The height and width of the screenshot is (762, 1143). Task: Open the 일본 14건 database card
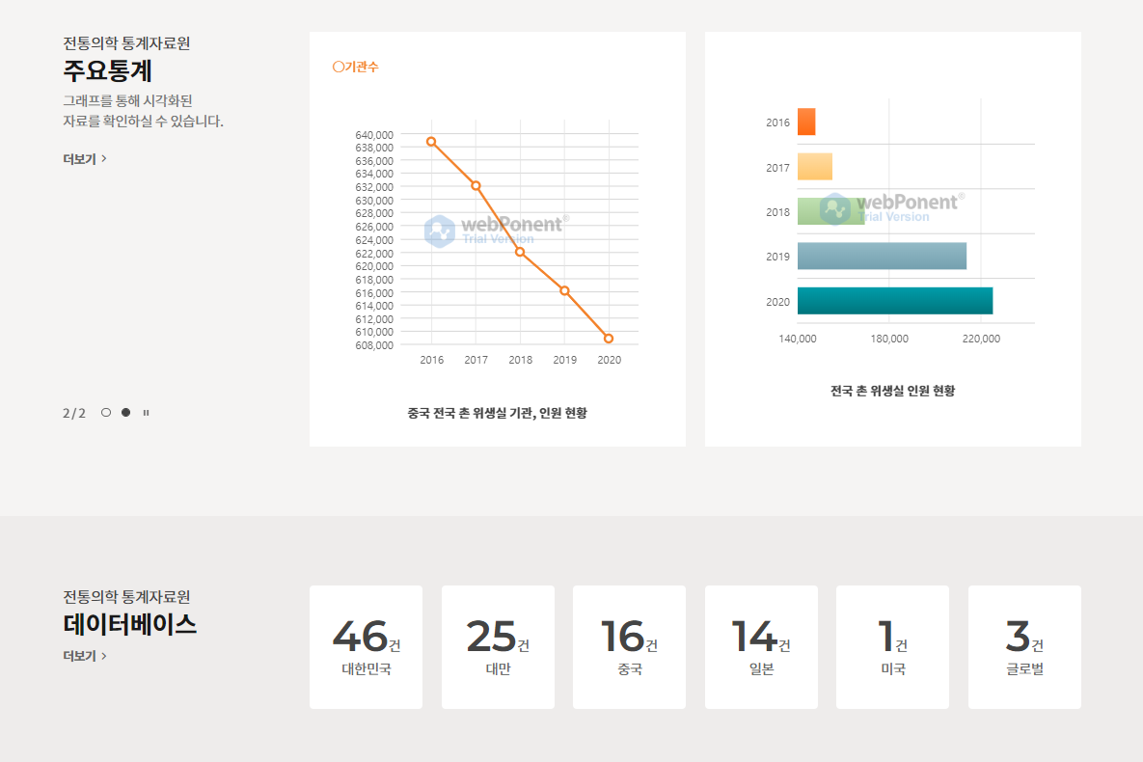[x=761, y=647]
